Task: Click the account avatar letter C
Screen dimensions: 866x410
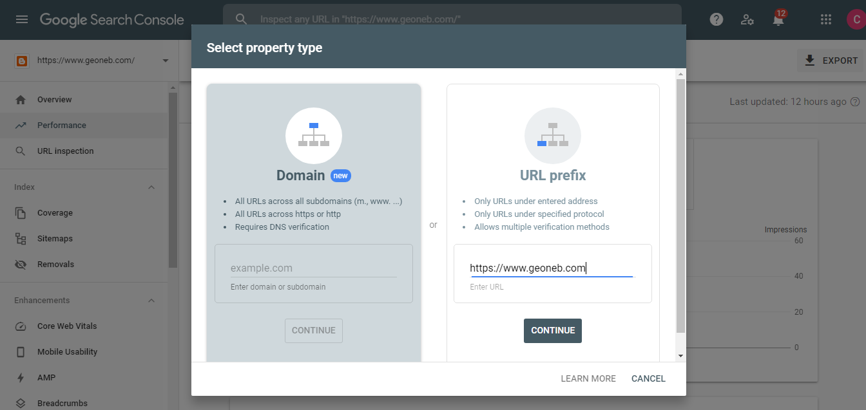Action: [x=856, y=20]
